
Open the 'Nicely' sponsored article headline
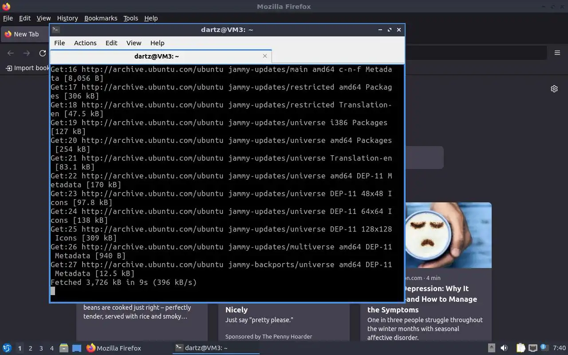[237, 310]
